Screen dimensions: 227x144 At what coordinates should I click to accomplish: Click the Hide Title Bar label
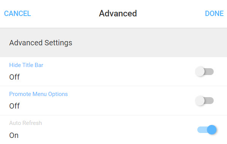pos(26,65)
